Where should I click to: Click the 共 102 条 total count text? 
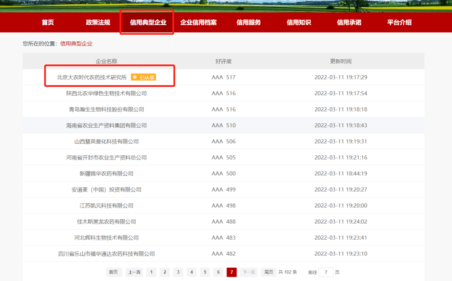pos(288,272)
